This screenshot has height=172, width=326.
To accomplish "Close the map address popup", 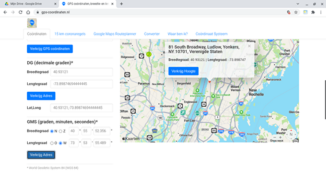I will click(x=249, y=46).
